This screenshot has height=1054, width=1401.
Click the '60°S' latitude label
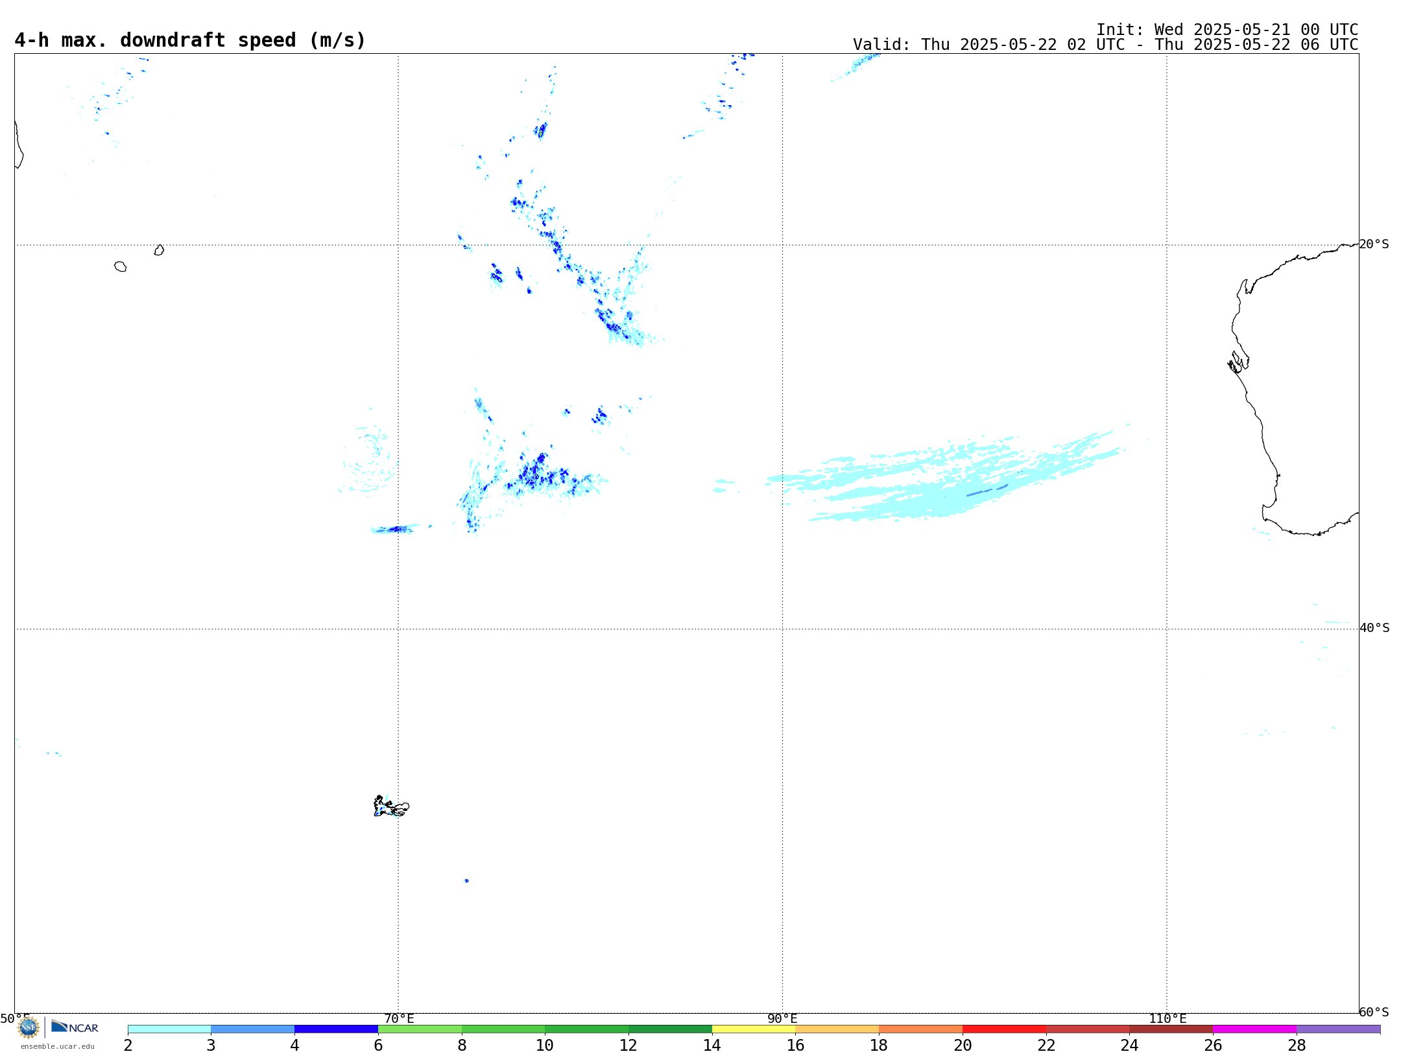(x=1374, y=1012)
